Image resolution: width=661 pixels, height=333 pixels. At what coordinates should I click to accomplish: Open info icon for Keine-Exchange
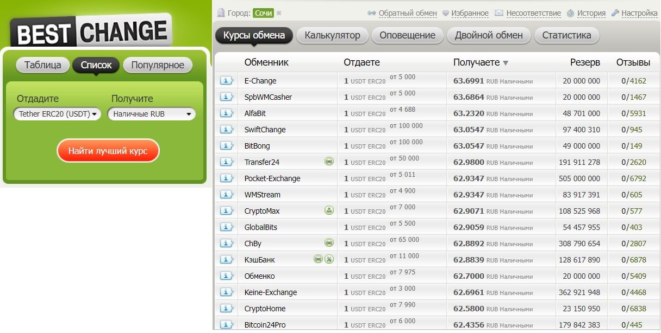coord(226,292)
